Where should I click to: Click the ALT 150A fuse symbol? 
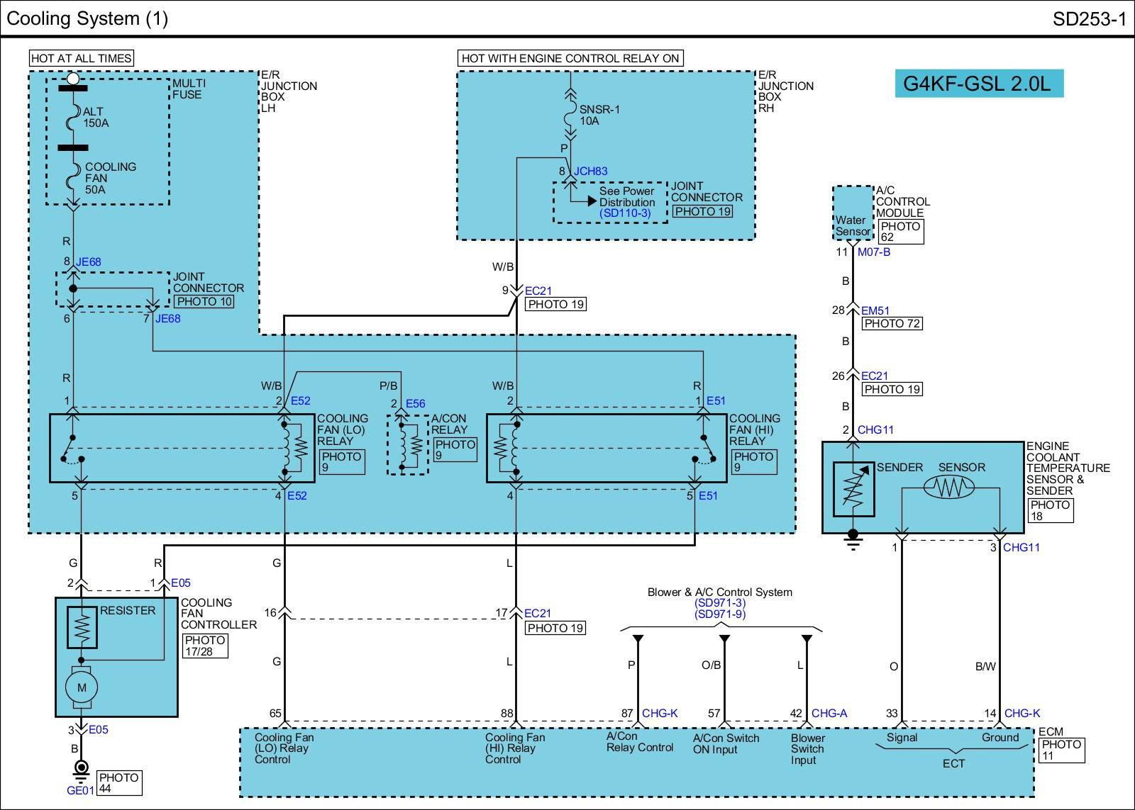72,116
